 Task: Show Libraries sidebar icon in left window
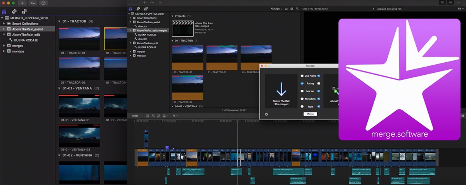(x=4, y=11)
